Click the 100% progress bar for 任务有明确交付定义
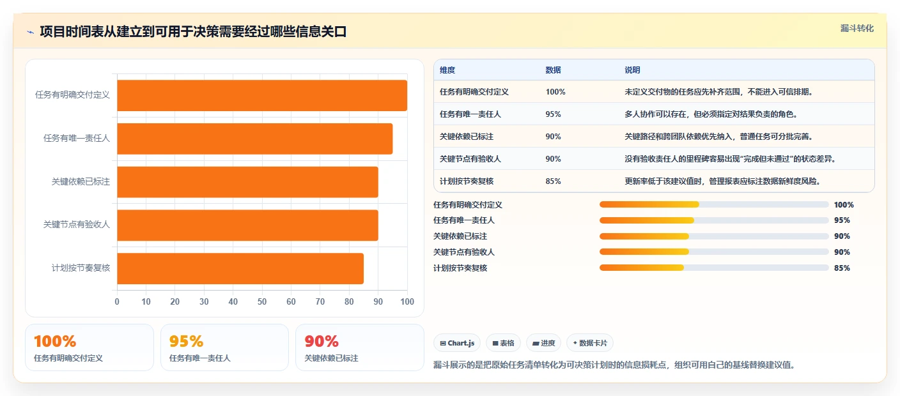Viewport: 900px width, 396px height. (x=714, y=204)
